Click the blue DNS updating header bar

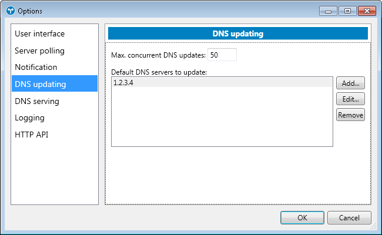[237, 33]
